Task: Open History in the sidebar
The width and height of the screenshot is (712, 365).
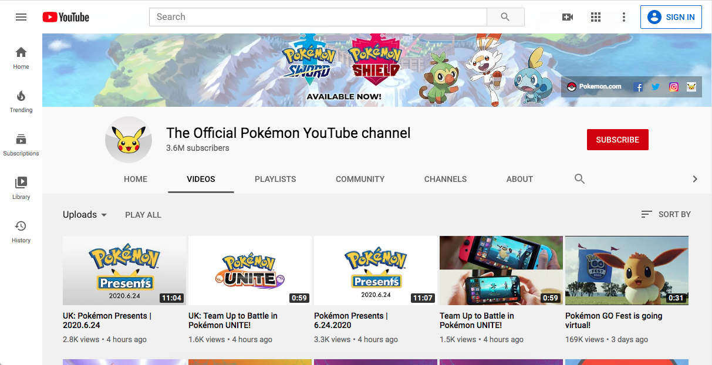Action: pos(21,232)
